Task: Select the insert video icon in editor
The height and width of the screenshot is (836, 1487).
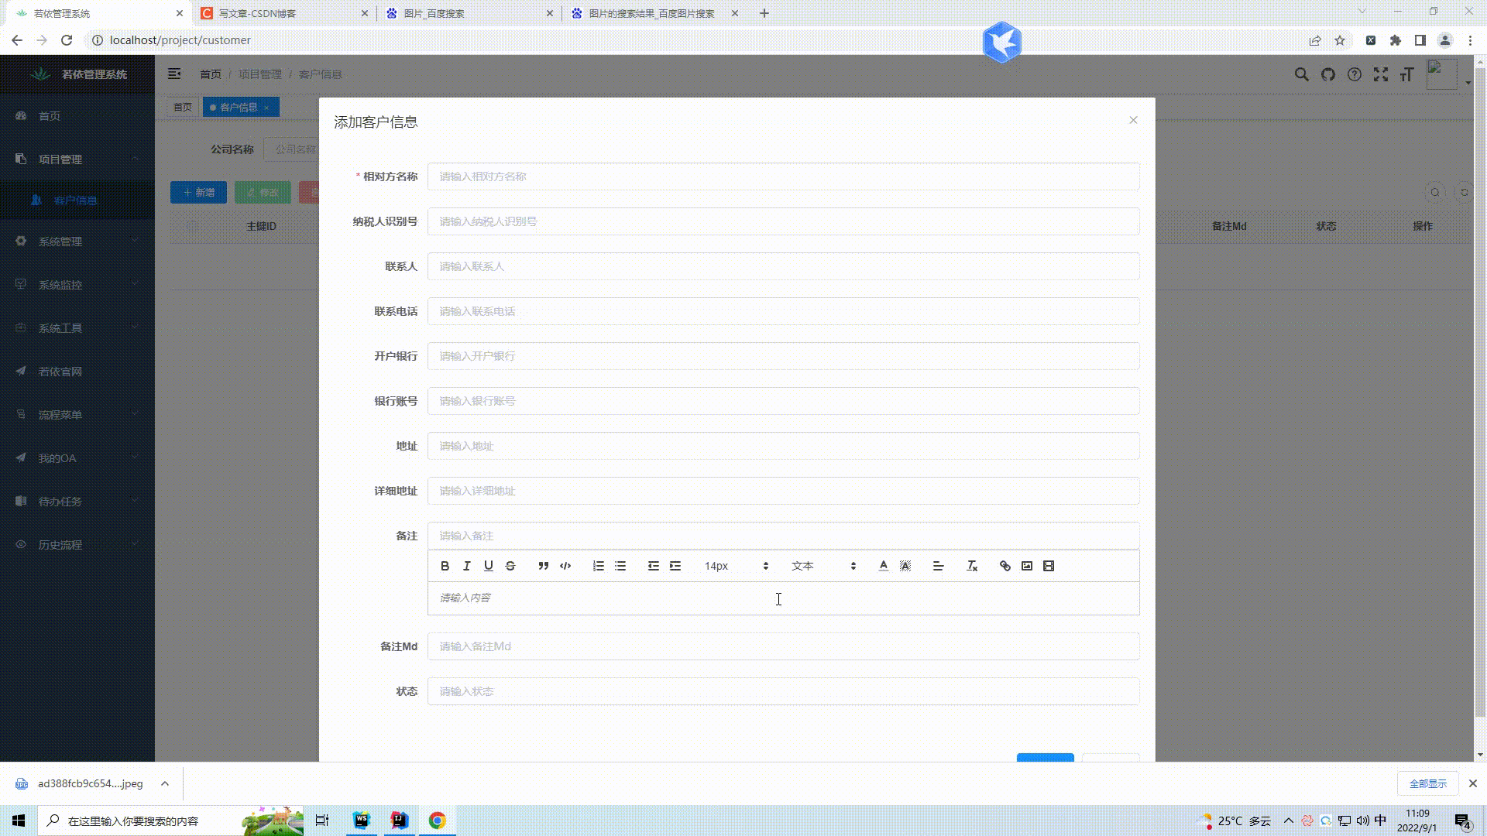Action: [x=1049, y=566]
